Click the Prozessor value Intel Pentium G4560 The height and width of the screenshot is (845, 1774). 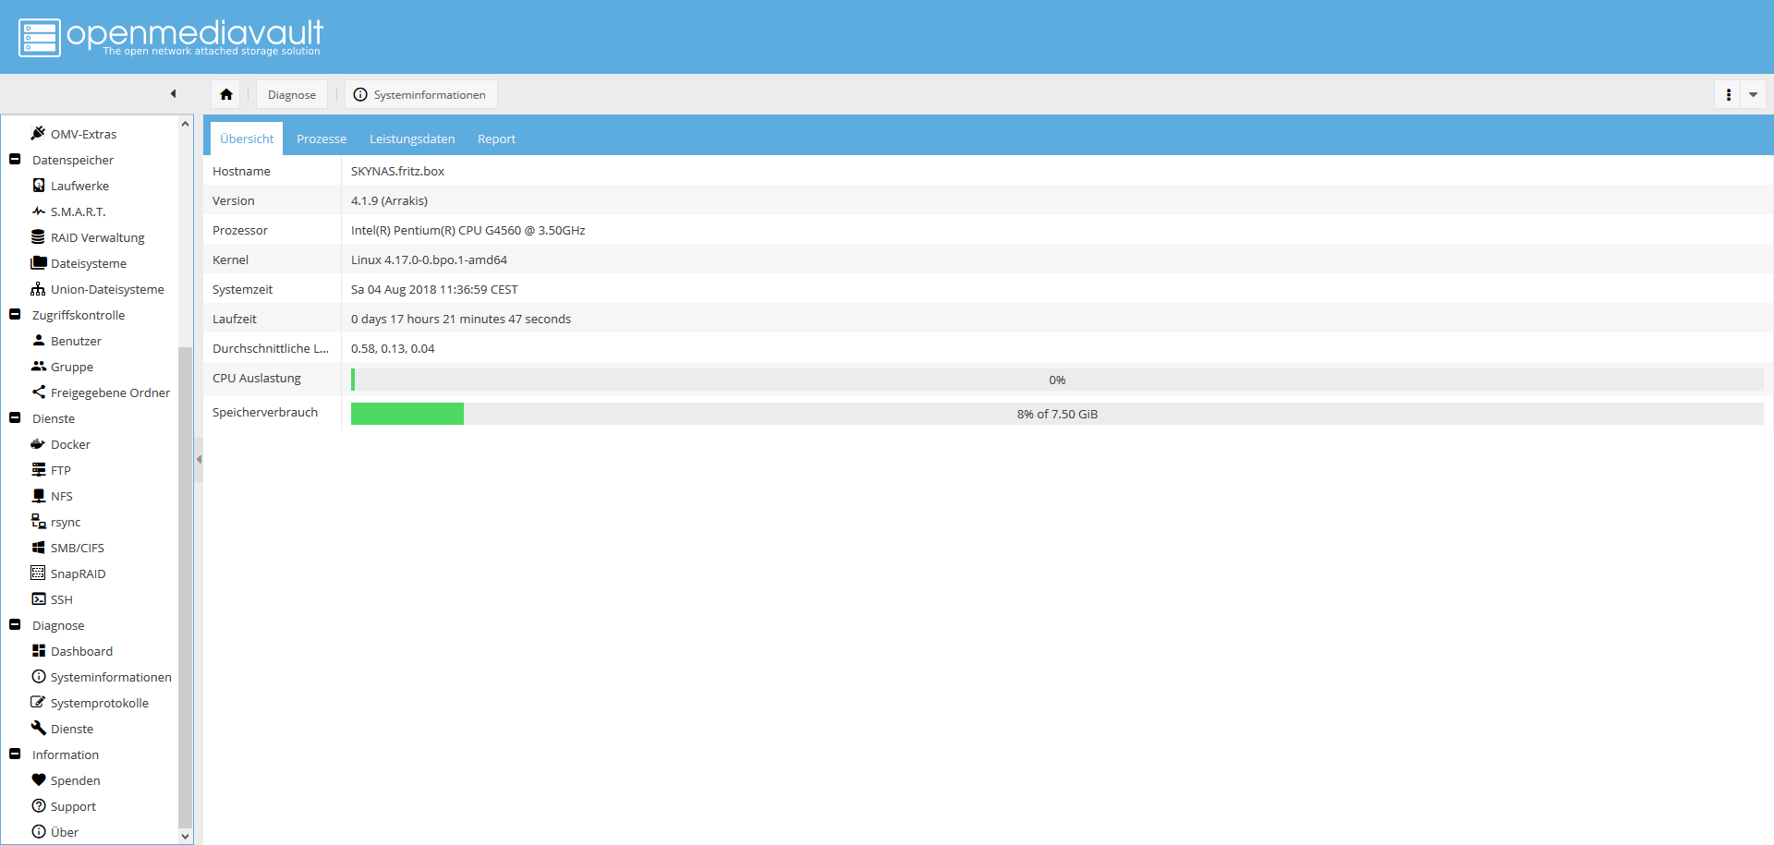click(468, 230)
